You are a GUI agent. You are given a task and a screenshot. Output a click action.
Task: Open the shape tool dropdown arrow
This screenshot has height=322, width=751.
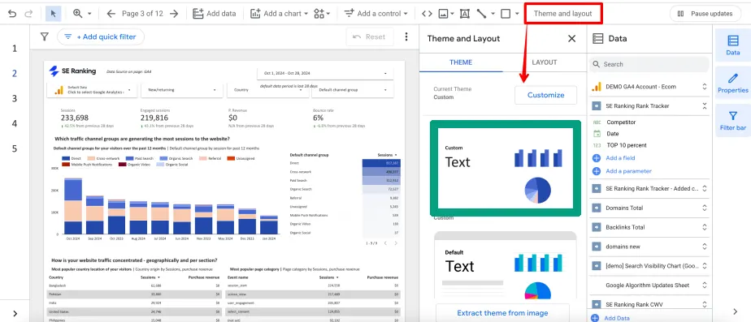coord(517,14)
